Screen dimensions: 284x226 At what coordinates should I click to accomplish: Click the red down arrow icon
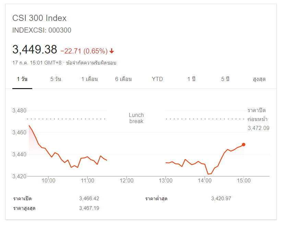[x=112, y=51]
